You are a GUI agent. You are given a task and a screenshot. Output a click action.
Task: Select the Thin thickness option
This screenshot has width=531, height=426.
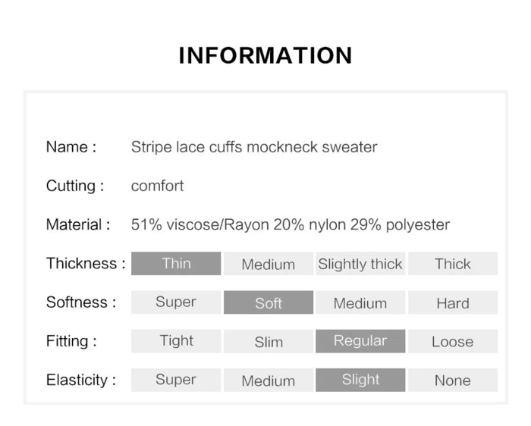(x=176, y=263)
